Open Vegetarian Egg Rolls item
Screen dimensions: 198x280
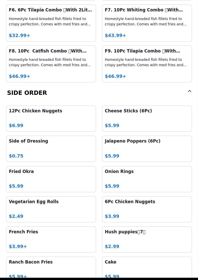51,209
